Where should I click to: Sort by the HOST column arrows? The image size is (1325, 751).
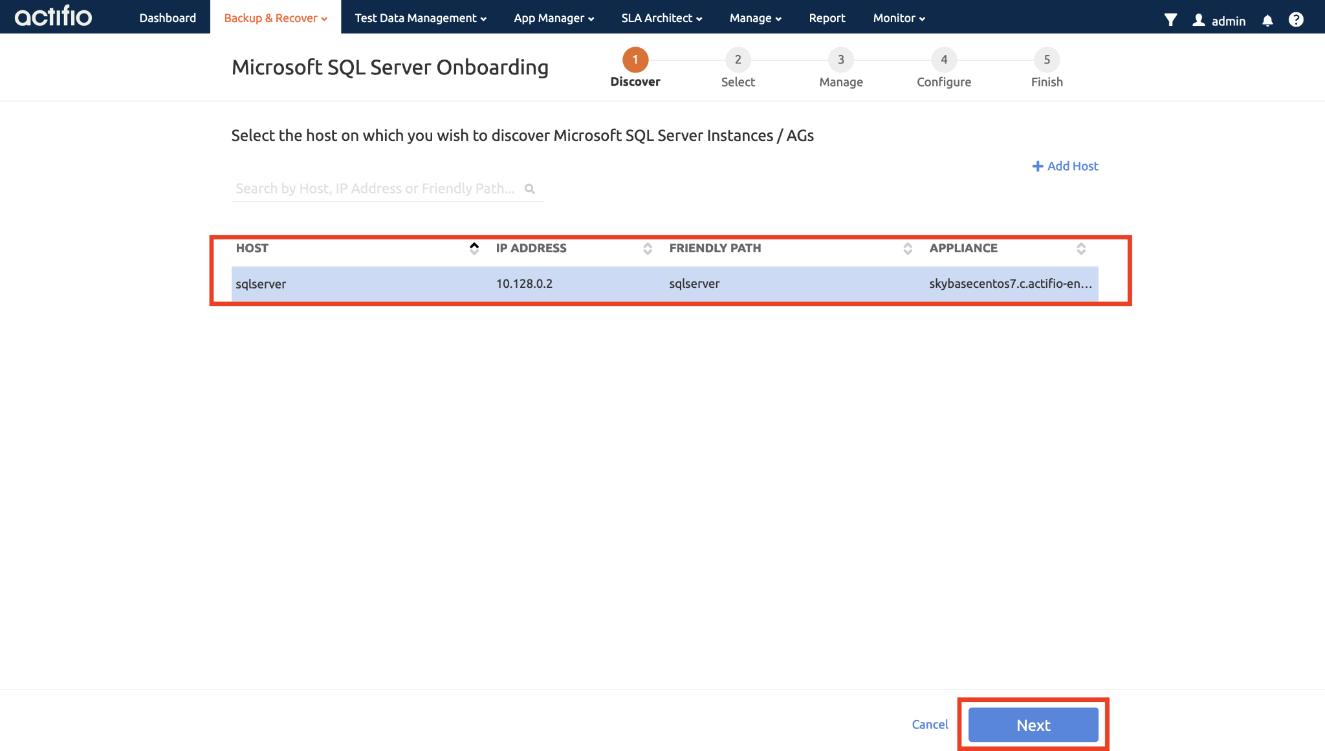click(x=474, y=248)
